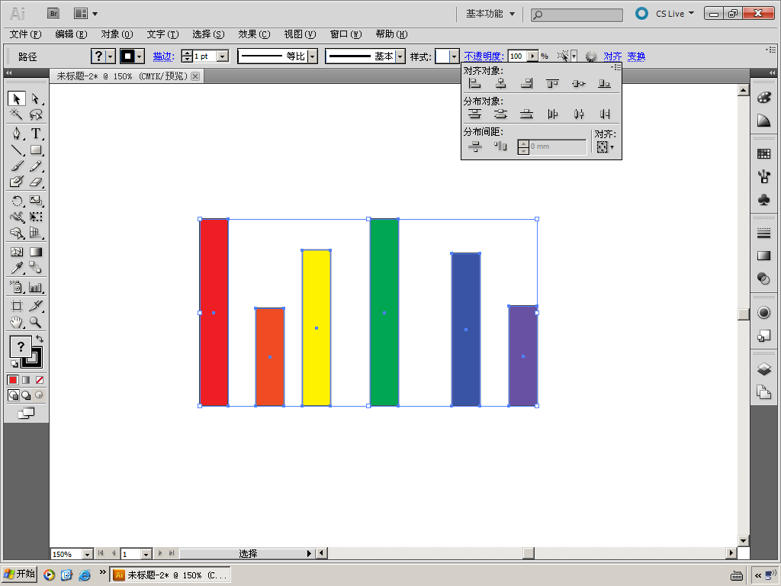Swap fill and stroke arrows
This screenshot has width=781, height=586.
(40, 339)
